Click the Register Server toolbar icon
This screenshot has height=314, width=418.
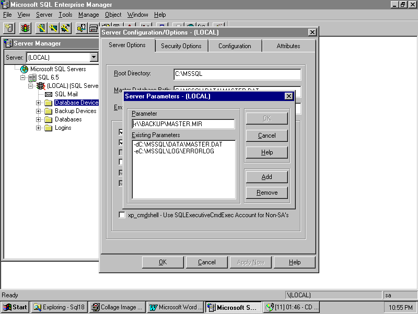[x=9, y=28]
